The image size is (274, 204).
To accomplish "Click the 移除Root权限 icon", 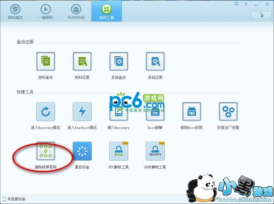I will click(192, 111).
